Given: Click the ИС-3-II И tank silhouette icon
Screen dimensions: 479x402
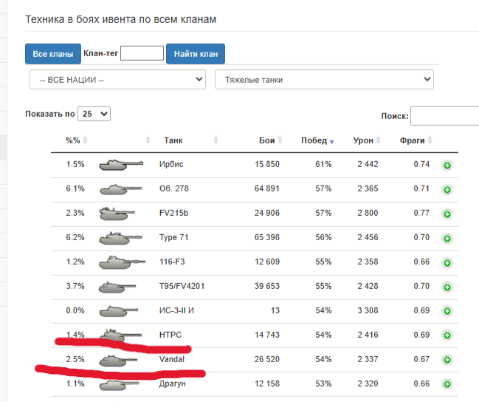Looking at the screenshot, I should (x=119, y=311).
